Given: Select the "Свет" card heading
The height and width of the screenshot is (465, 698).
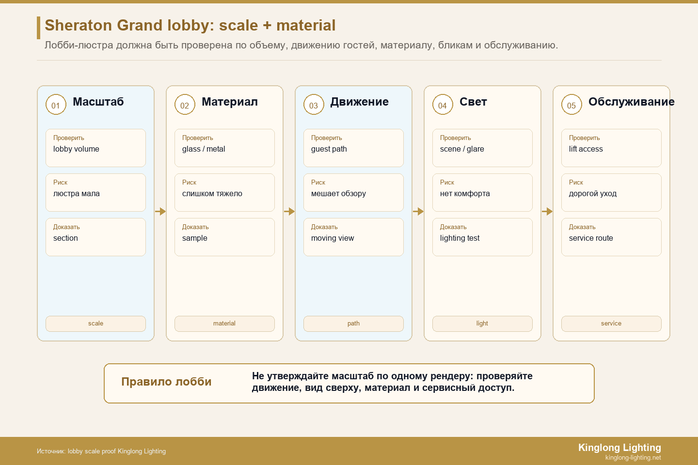Looking at the screenshot, I should (x=473, y=102).
